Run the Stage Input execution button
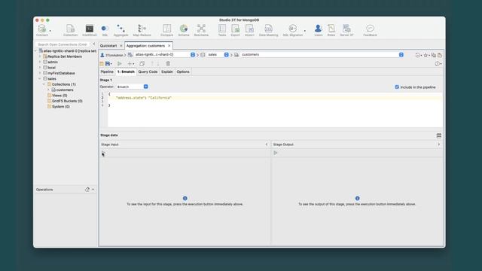The height and width of the screenshot is (271, 482). coord(103,153)
